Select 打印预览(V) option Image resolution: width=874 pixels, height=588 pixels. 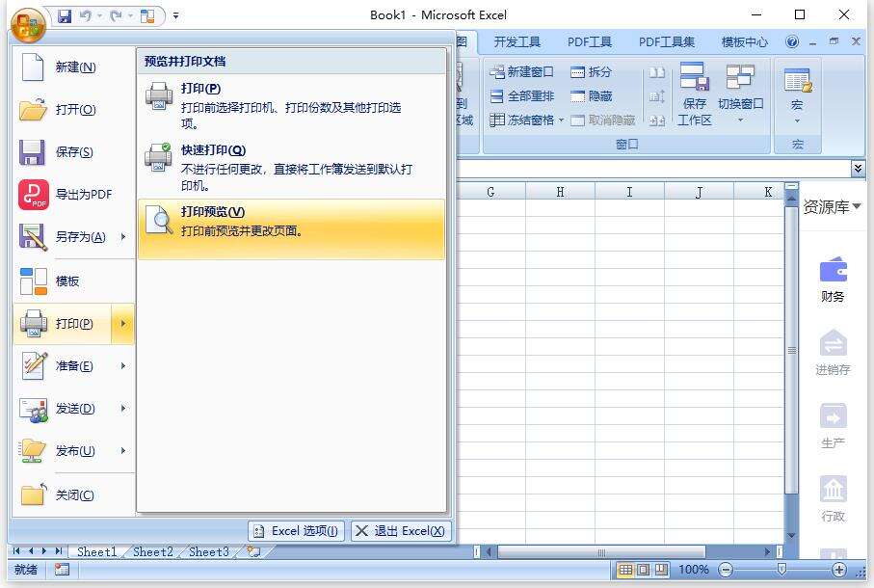click(x=291, y=229)
